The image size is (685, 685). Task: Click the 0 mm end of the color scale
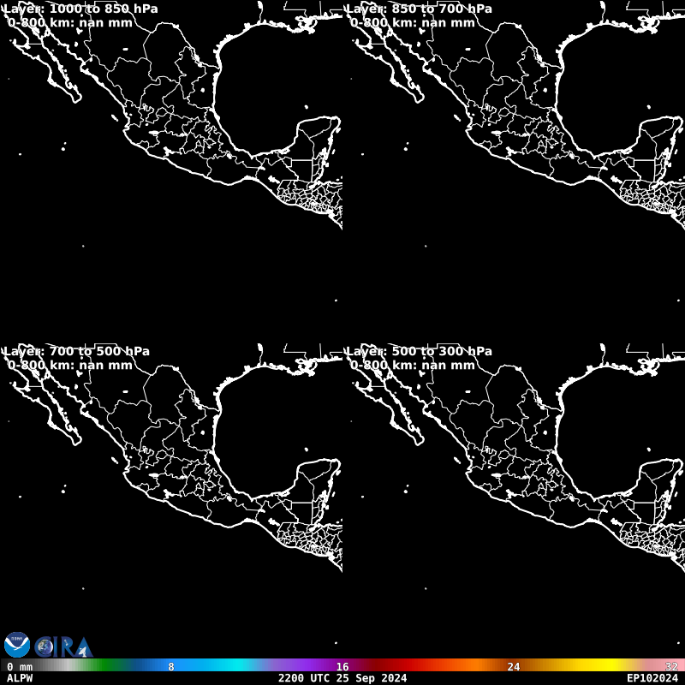click(x=20, y=666)
